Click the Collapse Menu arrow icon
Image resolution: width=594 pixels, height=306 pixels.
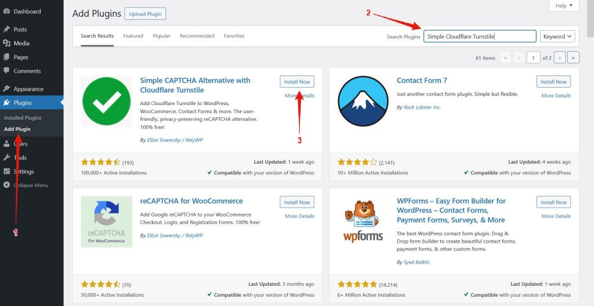(6, 185)
